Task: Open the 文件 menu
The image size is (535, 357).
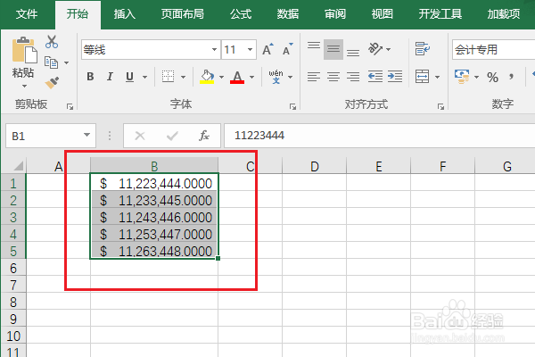Action: [x=27, y=14]
